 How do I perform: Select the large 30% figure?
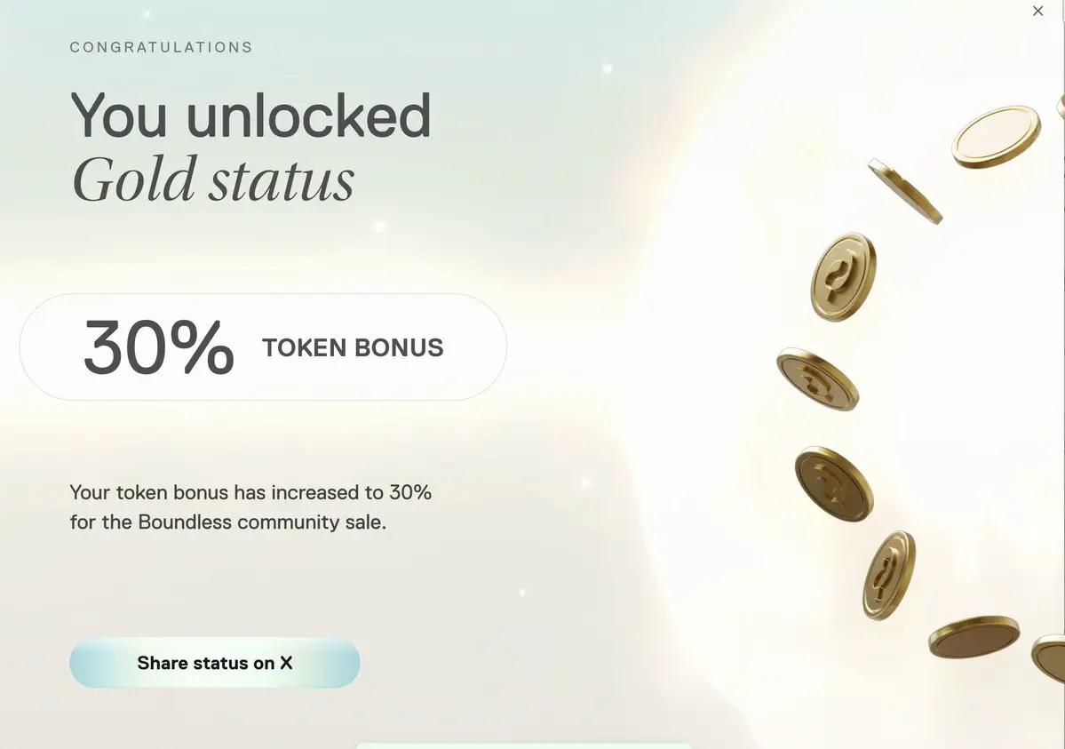159,347
